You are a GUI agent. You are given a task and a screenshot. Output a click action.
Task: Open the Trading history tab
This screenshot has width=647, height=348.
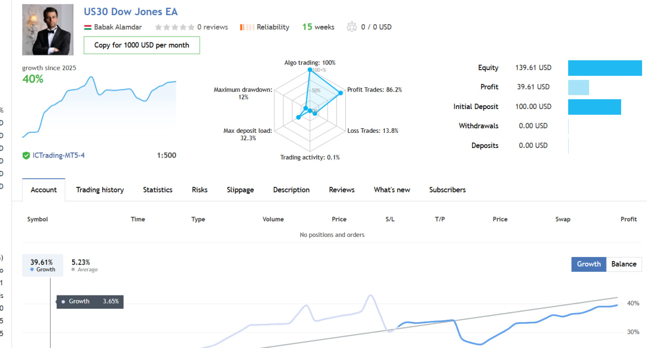pos(100,190)
